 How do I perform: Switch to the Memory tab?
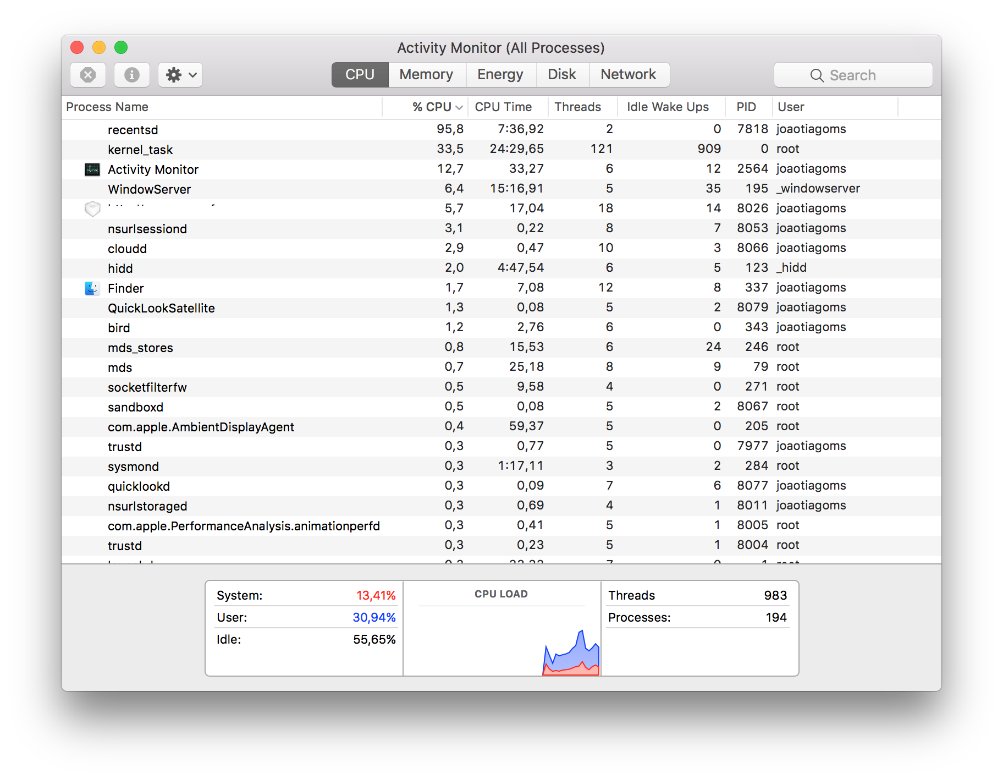pyautogui.click(x=427, y=75)
